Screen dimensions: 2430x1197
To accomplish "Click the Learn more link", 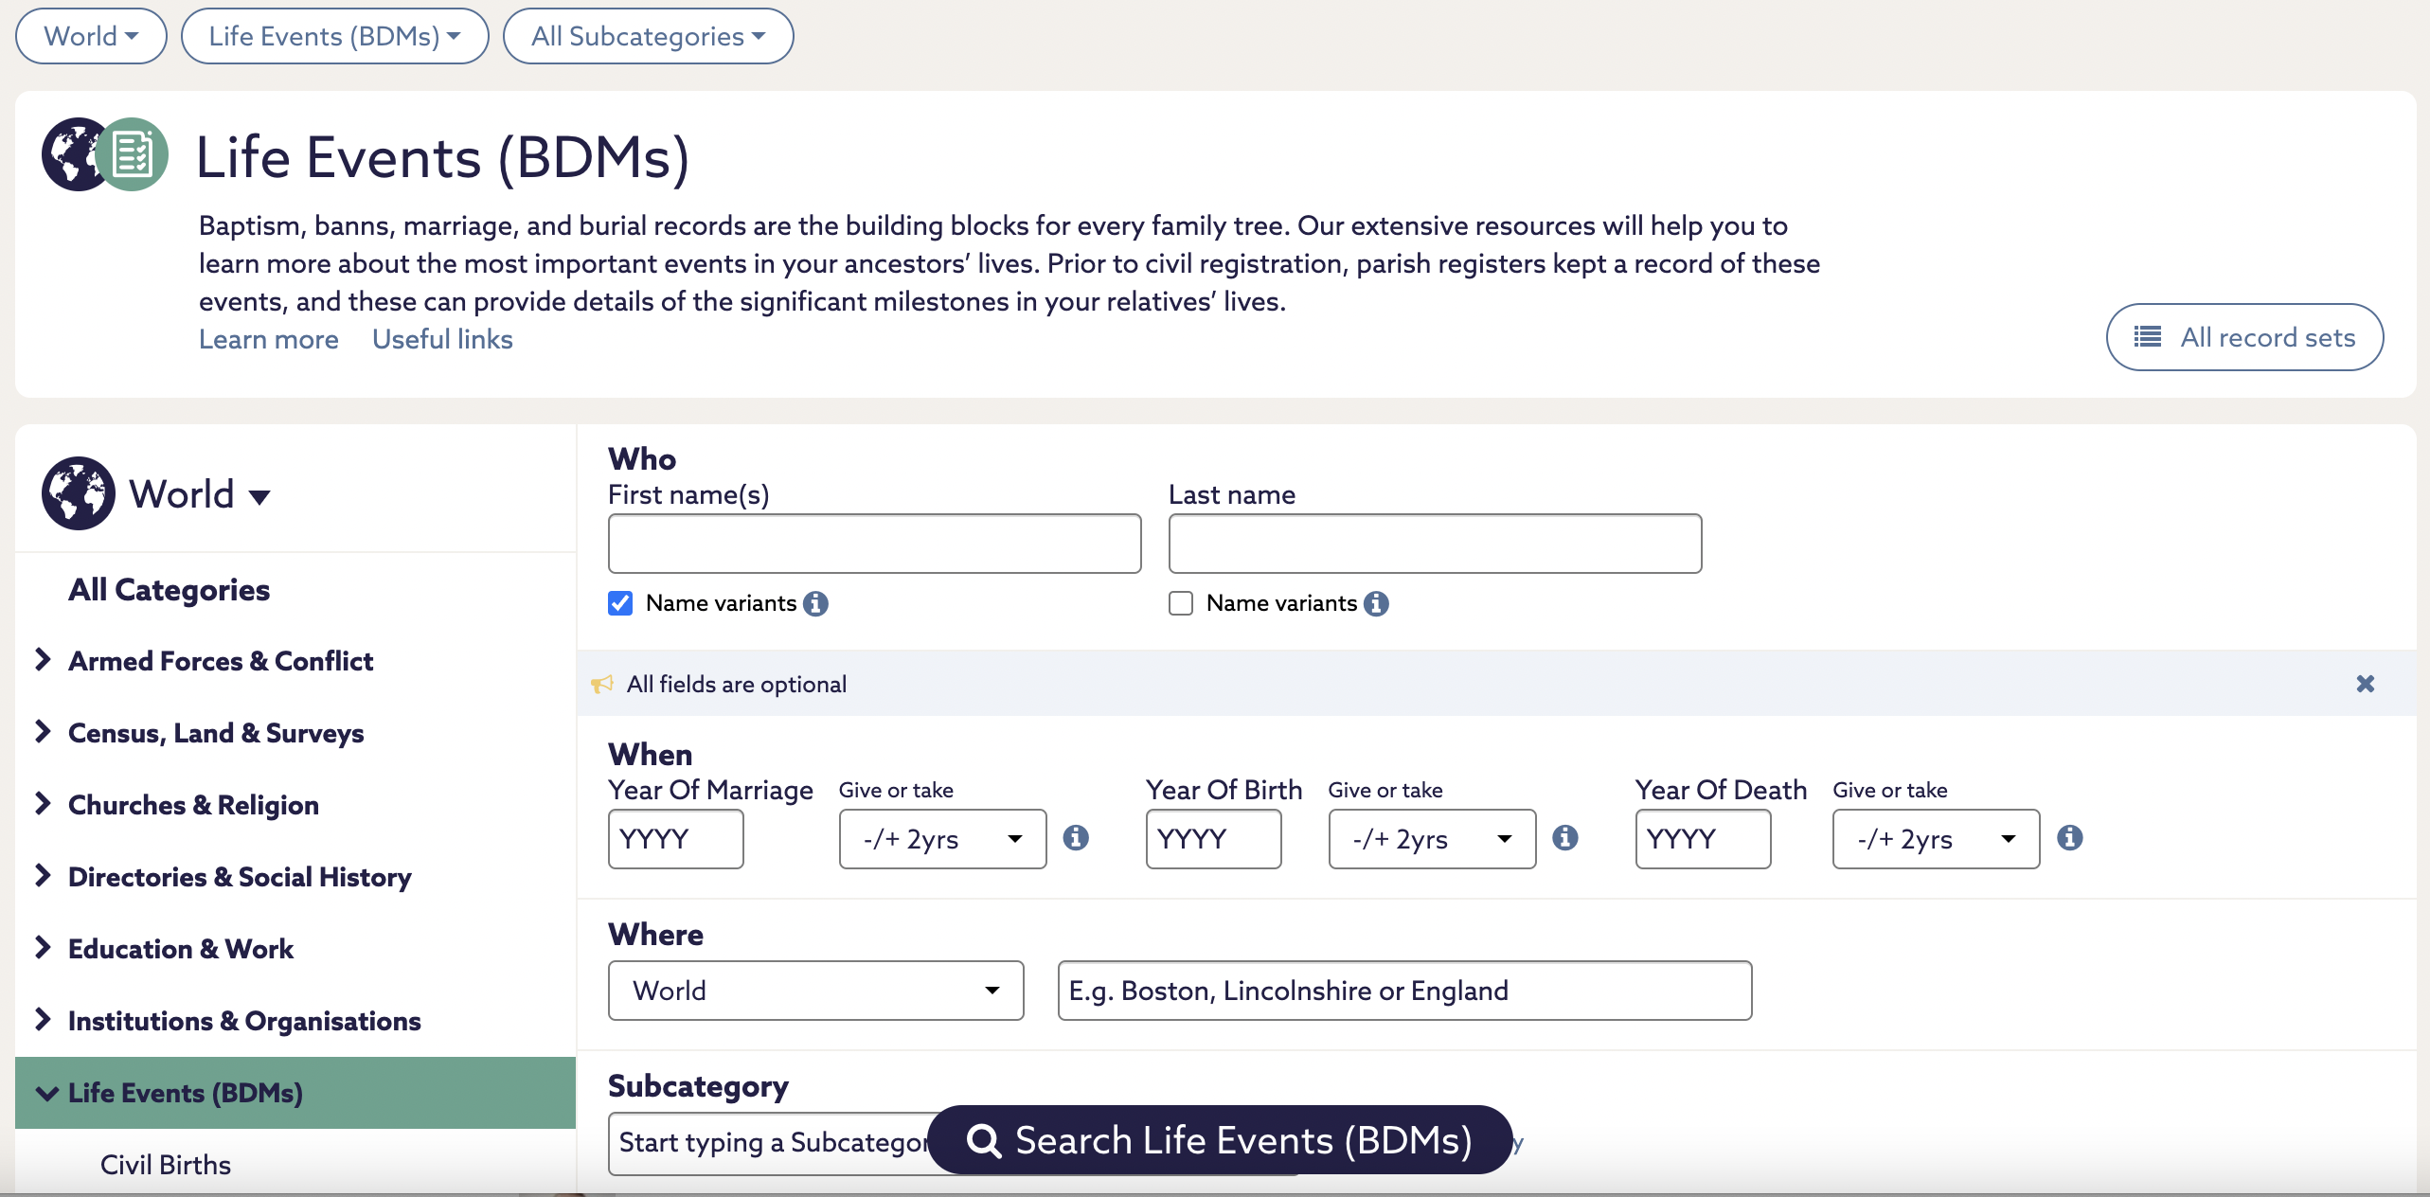I will pyautogui.click(x=268, y=339).
